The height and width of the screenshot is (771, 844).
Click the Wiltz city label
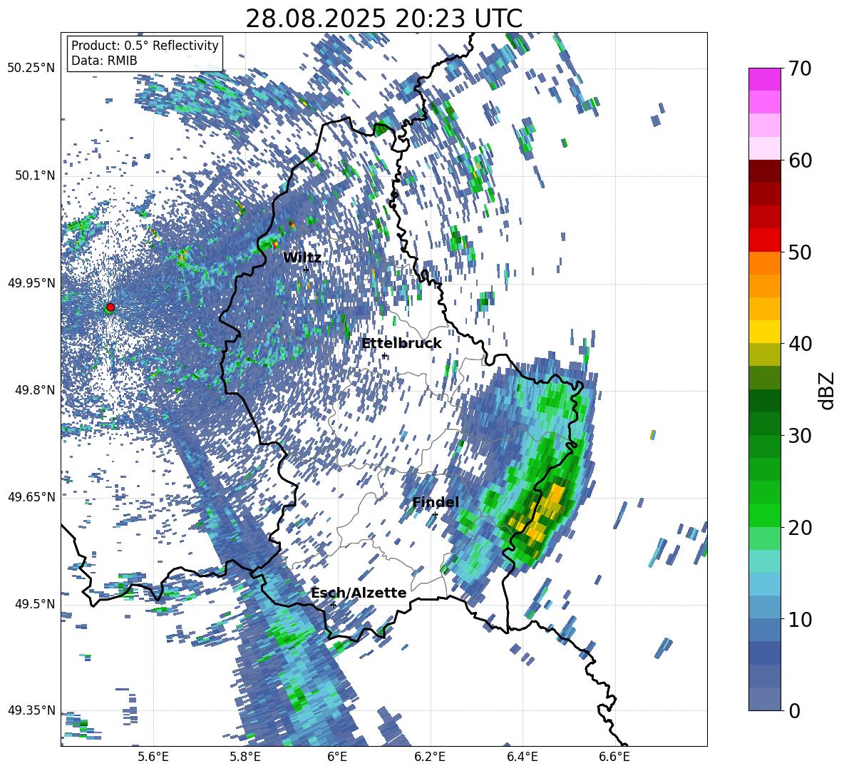[x=302, y=257]
